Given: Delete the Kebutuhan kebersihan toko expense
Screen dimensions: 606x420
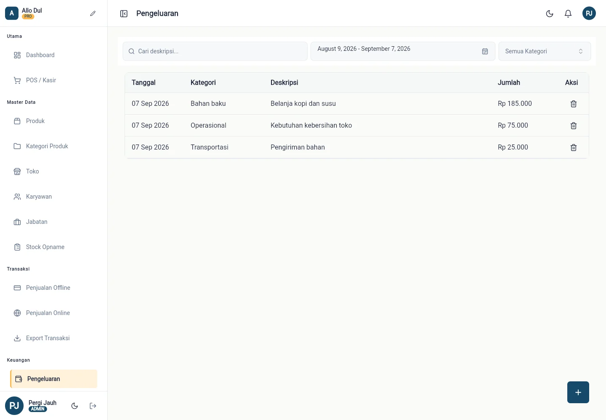Looking at the screenshot, I should (x=574, y=126).
